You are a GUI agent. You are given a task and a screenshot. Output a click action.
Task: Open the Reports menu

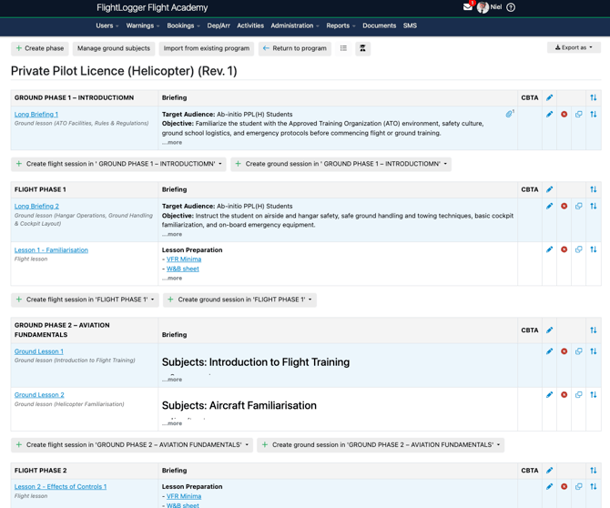coord(341,25)
